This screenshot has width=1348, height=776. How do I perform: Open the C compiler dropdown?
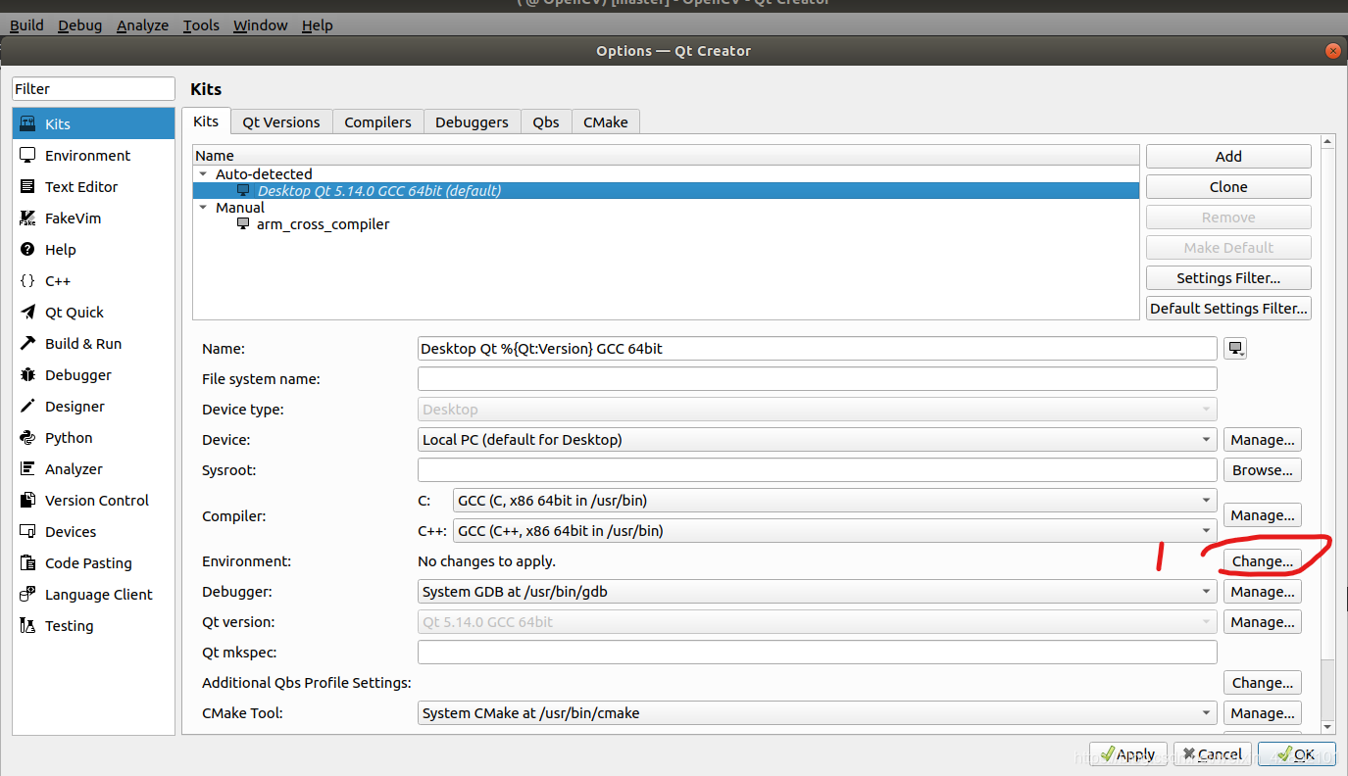(835, 500)
